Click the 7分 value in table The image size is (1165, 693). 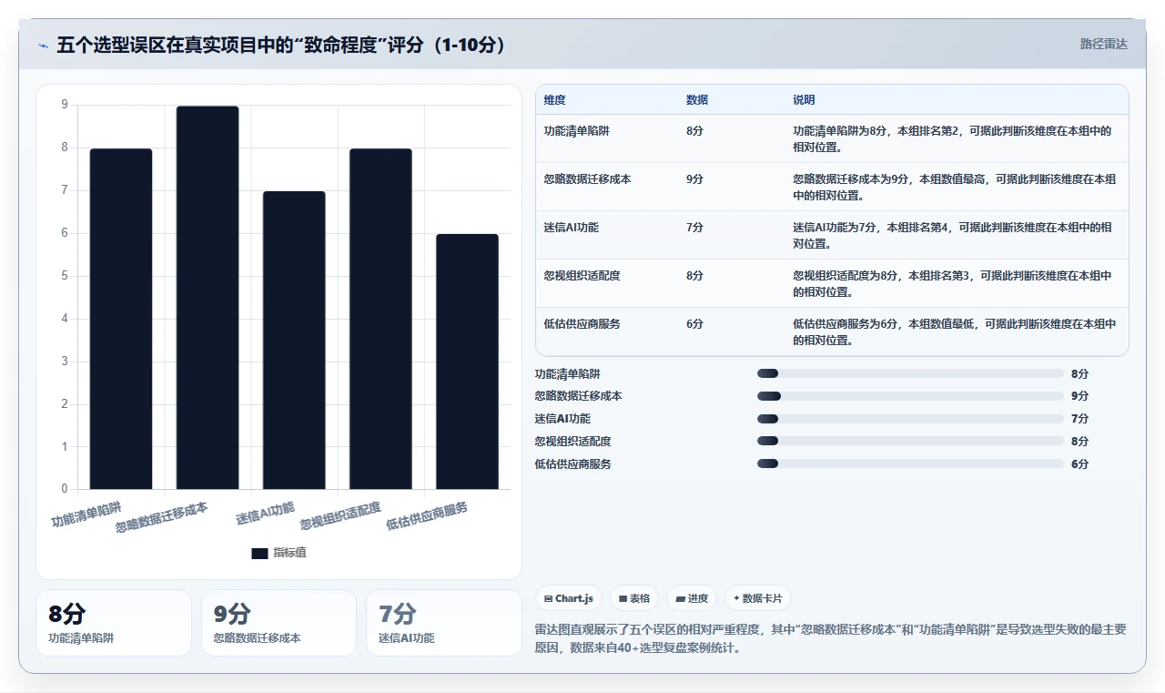tap(694, 228)
